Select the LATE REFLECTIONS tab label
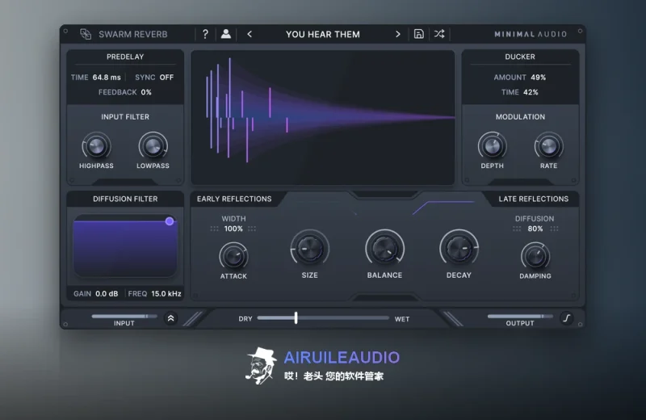The height and width of the screenshot is (420, 646). [x=533, y=199]
